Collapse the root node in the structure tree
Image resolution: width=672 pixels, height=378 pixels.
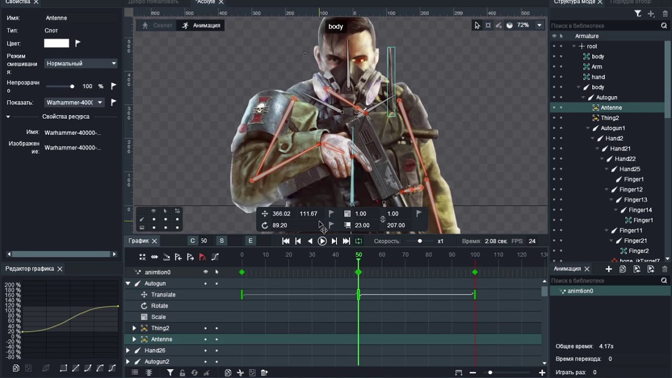(574, 46)
